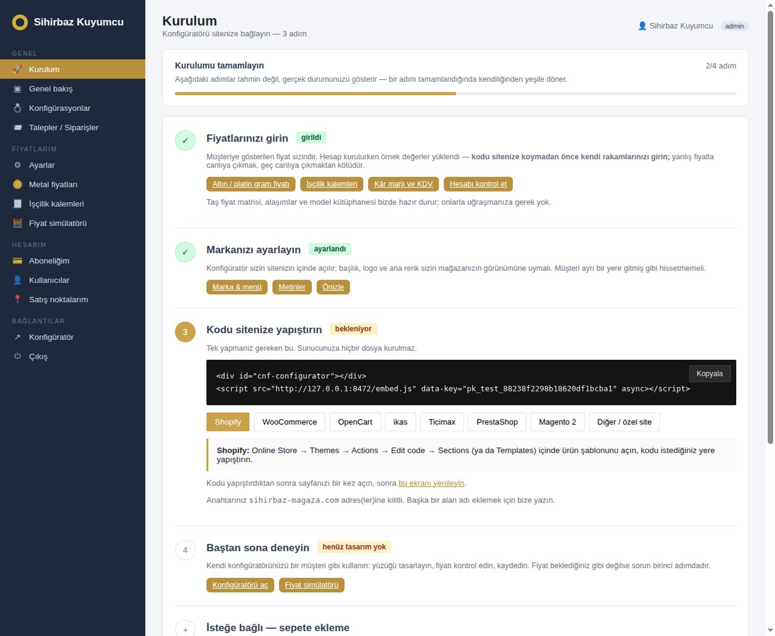Open Kâr marjı ve KDV
Image resolution: width=775 pixels, height=636 pixels.
tap(404, 184)
